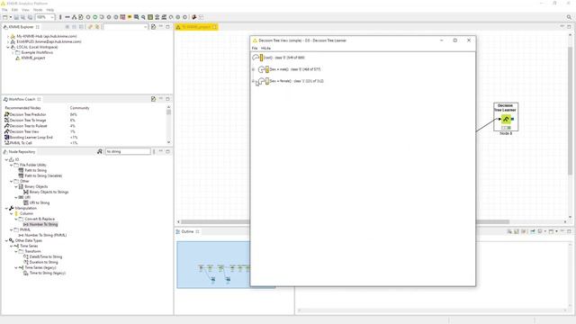Expand EXAMPLES server in KNIME Explorer

click(8, 41)
